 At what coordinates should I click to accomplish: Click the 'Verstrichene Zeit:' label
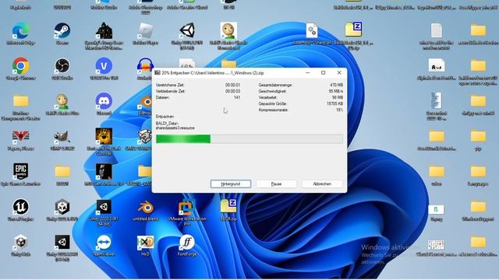(x=170, y=85)
